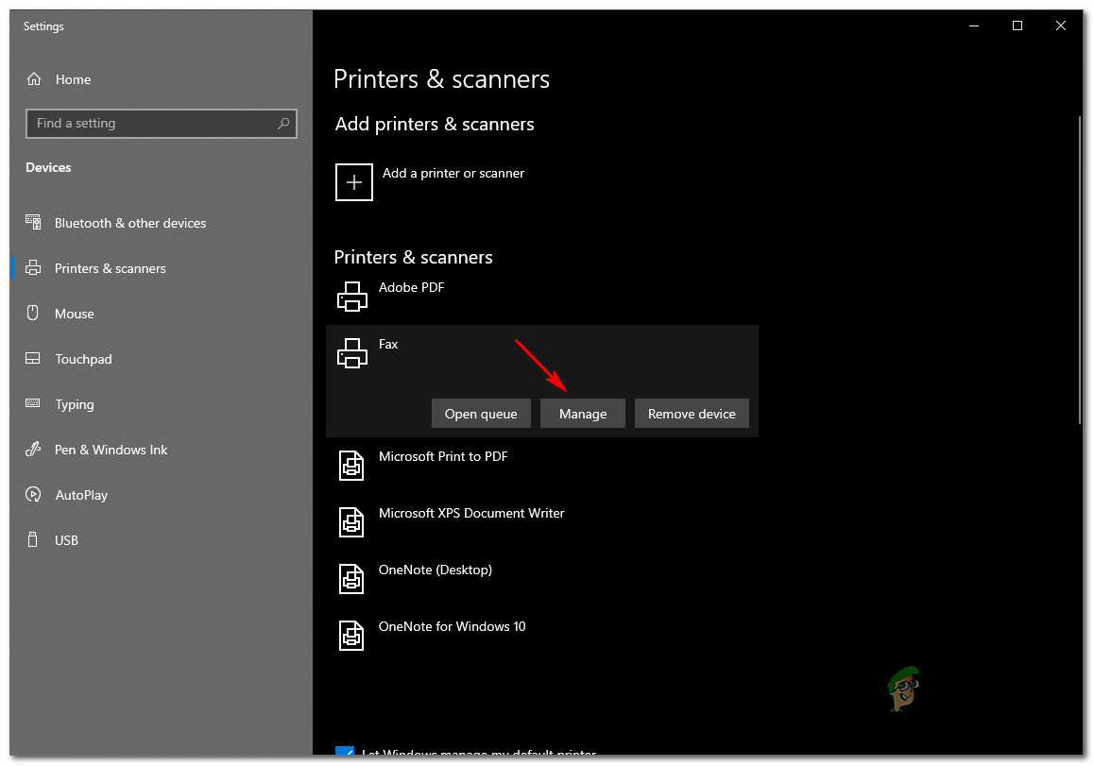The height and width of the screenshot is (766, 1094).
Task: Click the OneNote for Windows 10 icon
Action: 351,636
